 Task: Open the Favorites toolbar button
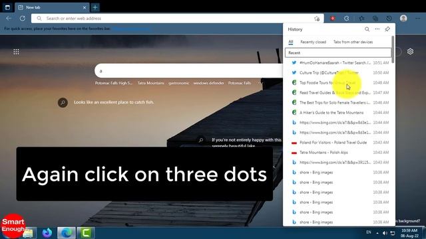[x=361, y=19]
